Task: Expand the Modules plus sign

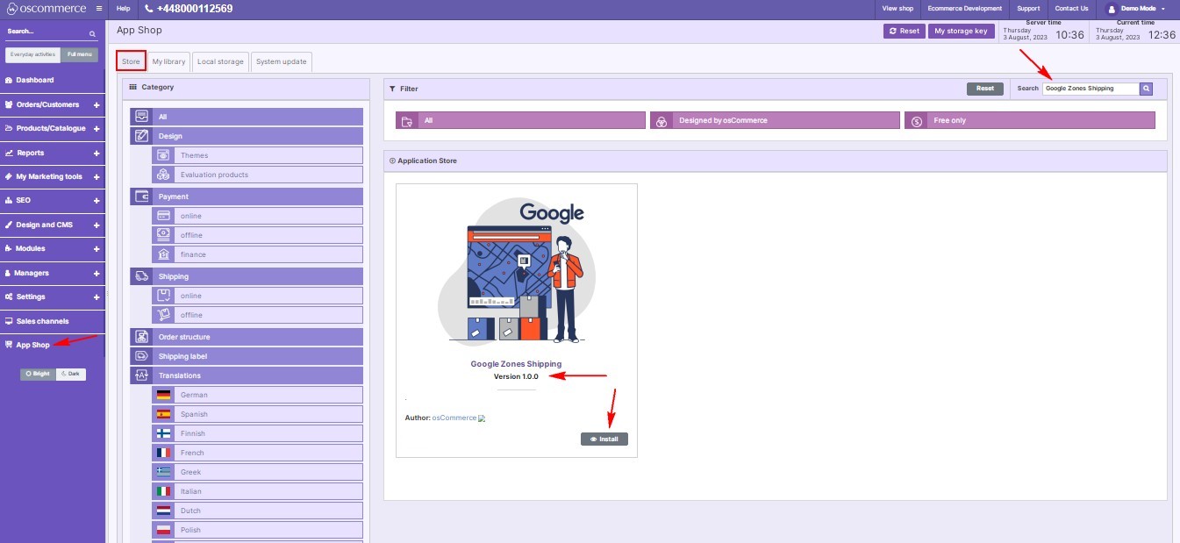Action: [x=97, y=249]
